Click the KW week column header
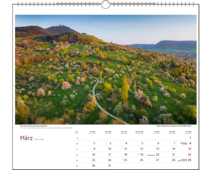Image resolution: width=212 pixels, height=170 pixels. (77, 132)
